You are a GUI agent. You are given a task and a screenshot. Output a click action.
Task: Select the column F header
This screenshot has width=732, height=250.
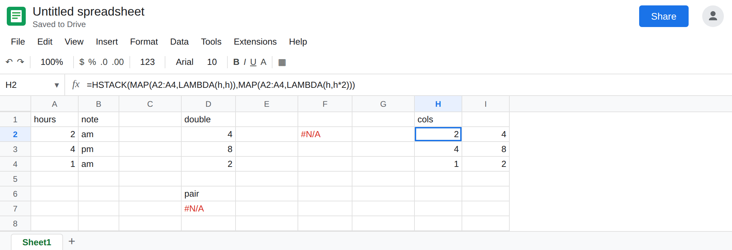(x=325, y=104)
